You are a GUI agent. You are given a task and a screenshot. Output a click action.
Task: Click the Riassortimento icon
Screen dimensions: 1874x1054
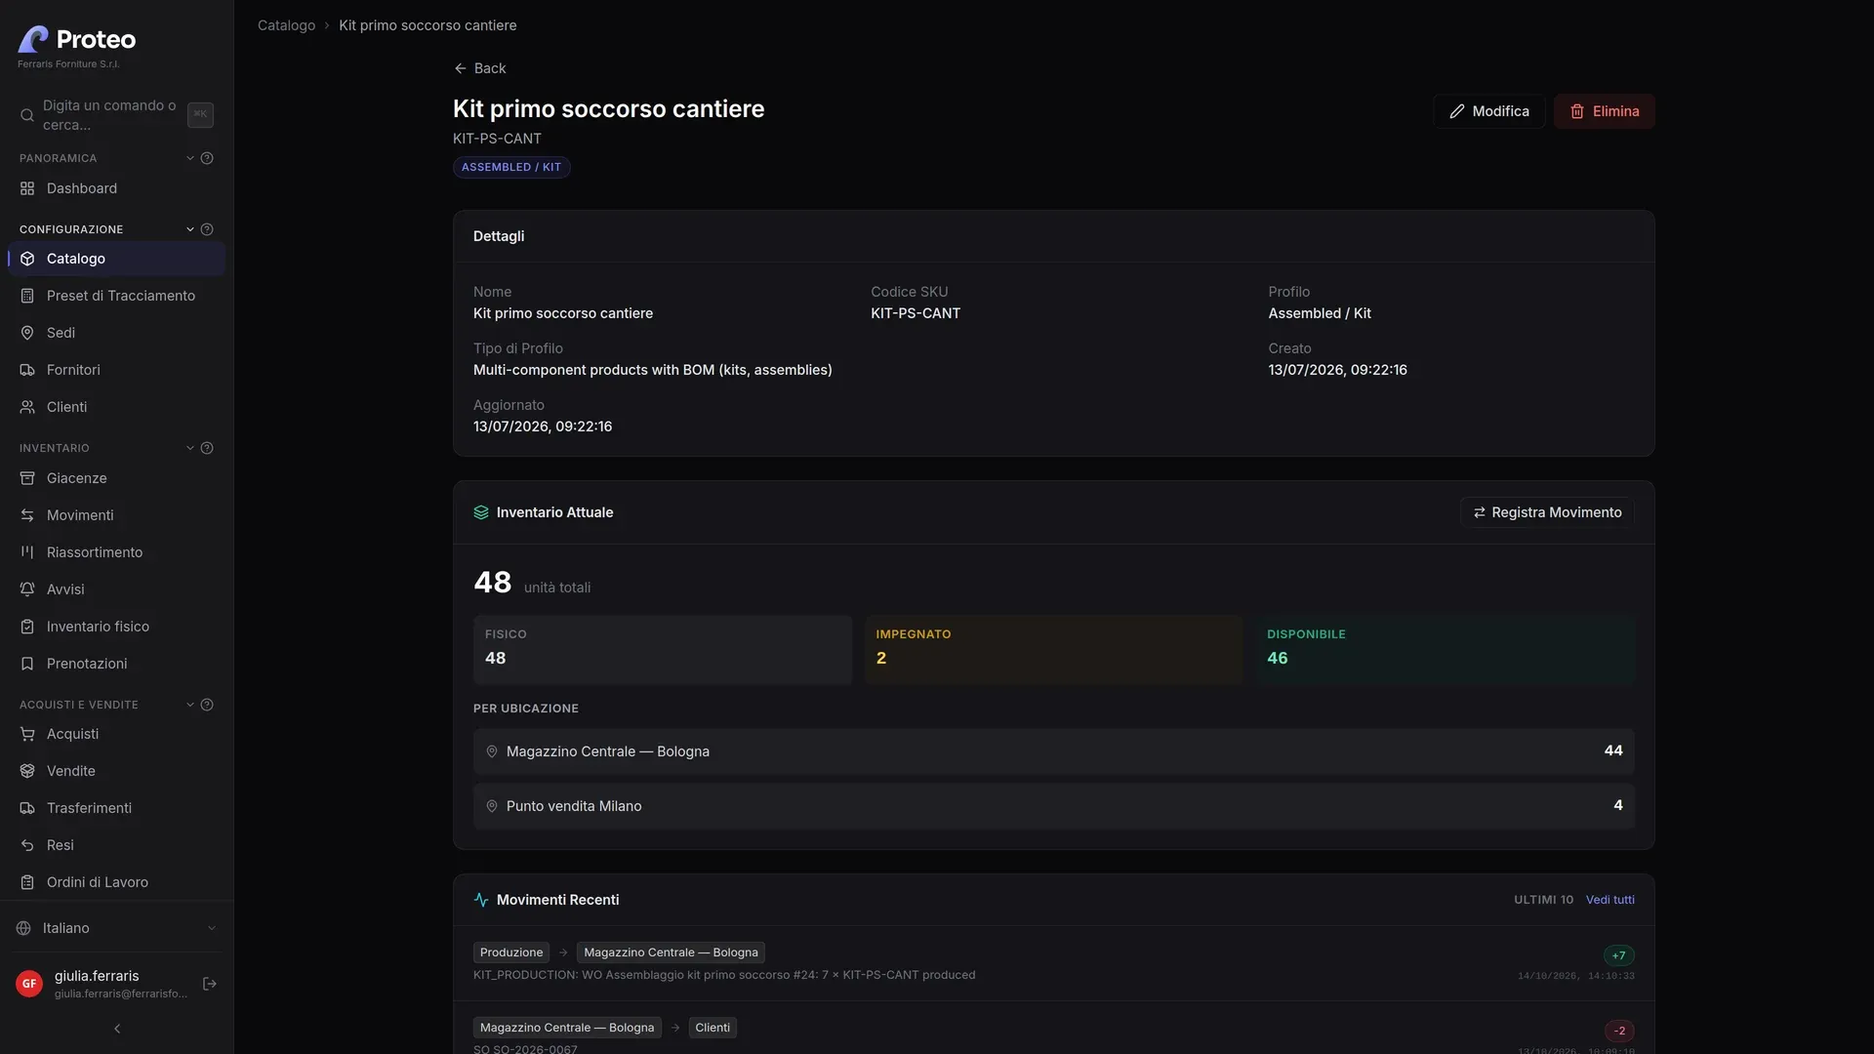pos(27,552)
